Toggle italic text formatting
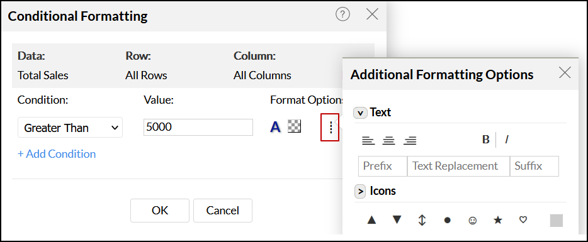Viewport: 588px width, 242px height. pyautogui.click(x=507, y=140)
